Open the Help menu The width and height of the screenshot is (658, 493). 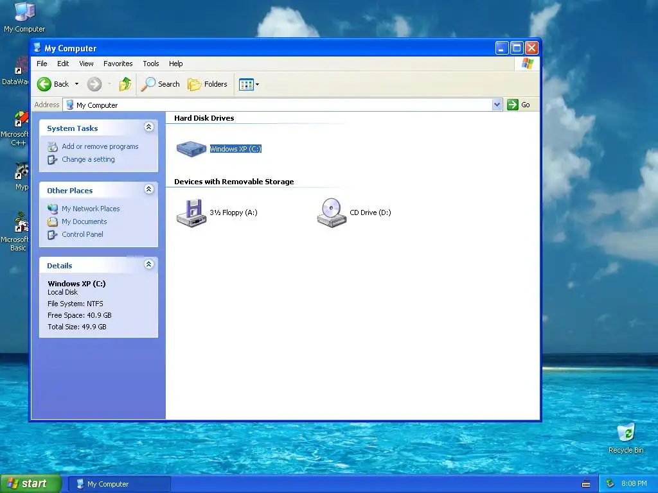click(x=176, y=64)
